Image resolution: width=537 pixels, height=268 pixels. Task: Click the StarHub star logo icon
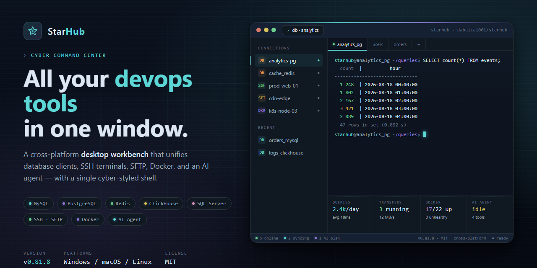[33, 31]
